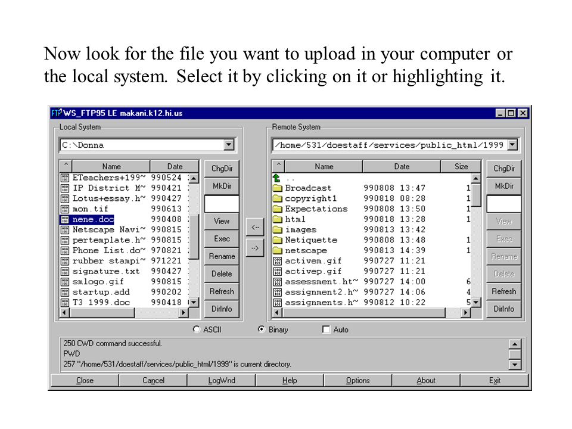Click the upload right-arrow transfer button
This screenshot has width=572, height=429.
254,248
